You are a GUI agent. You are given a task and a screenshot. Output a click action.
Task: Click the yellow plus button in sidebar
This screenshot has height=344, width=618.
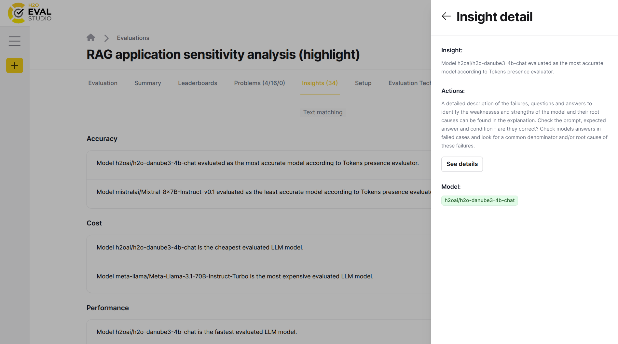14,65
